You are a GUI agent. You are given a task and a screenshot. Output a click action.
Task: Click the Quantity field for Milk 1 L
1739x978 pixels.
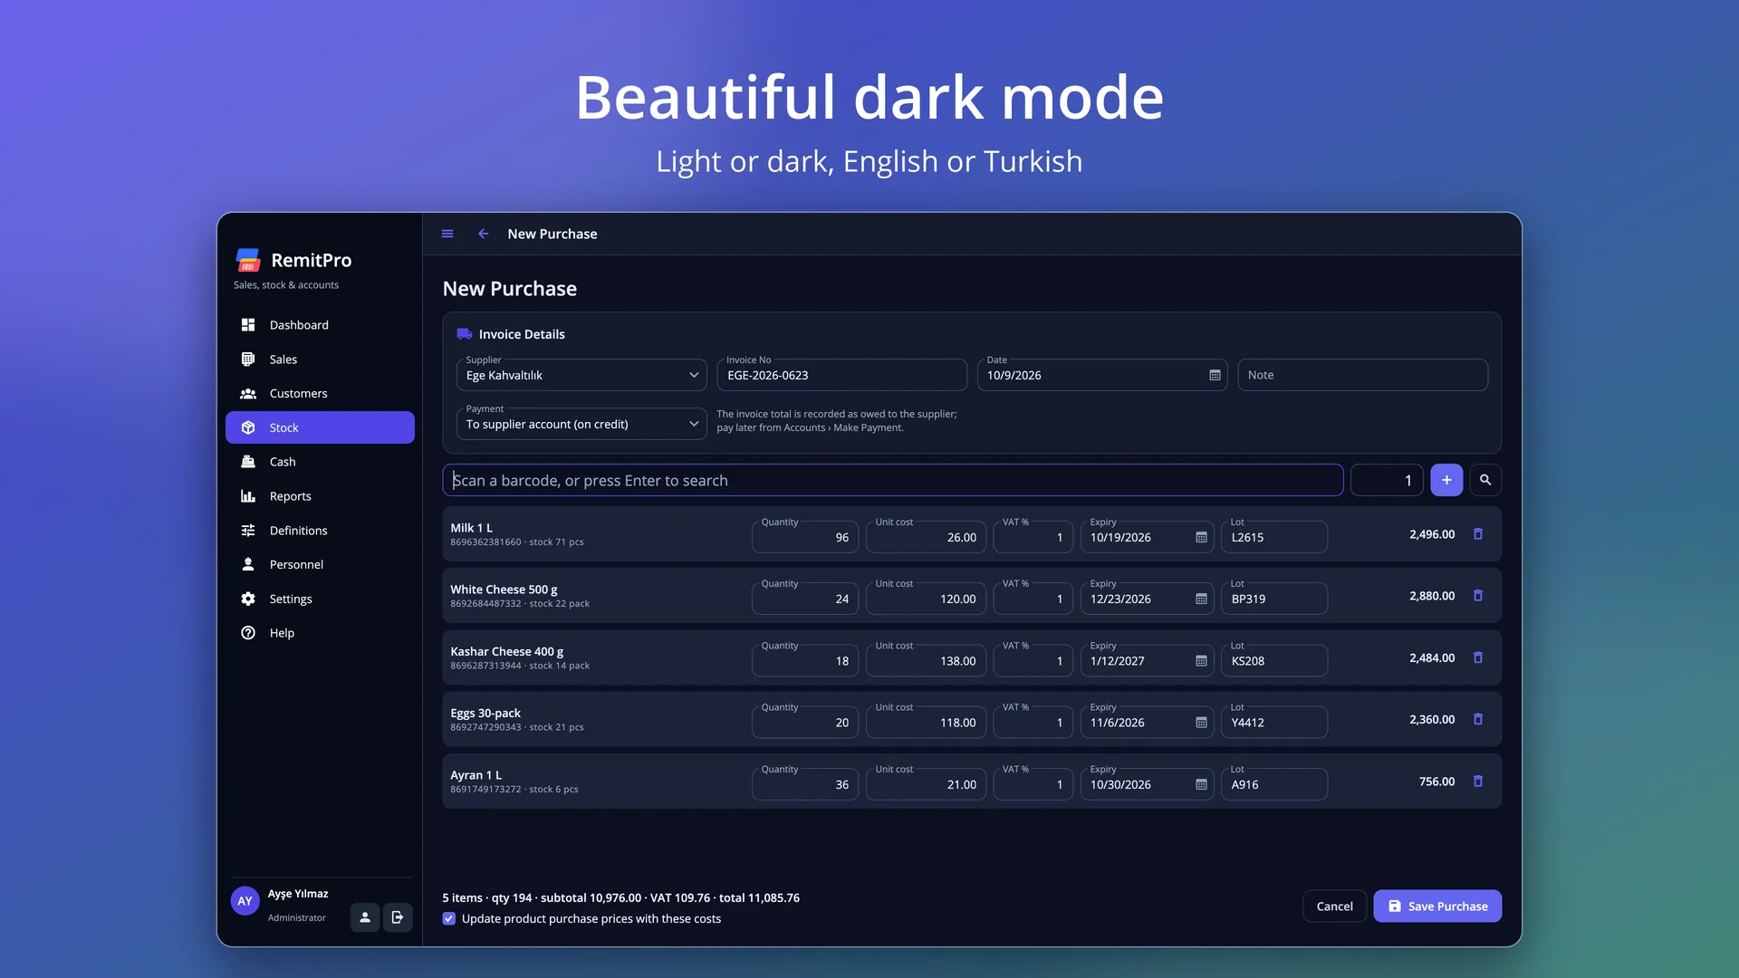805,537
